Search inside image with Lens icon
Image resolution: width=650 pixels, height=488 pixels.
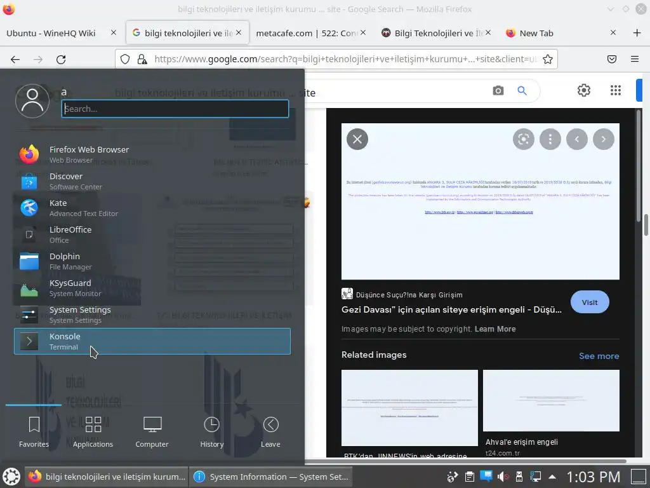pyautogui.click(x=524, y=139)
